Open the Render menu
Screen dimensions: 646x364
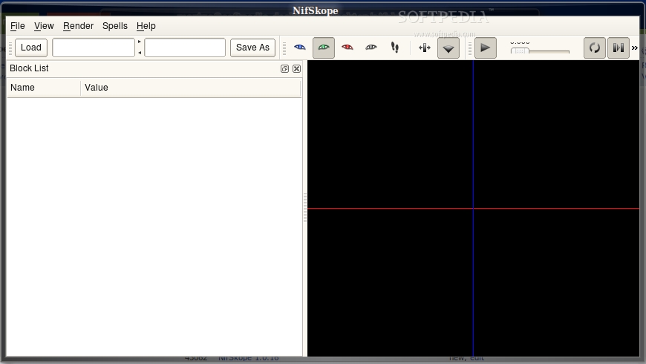coord(78,26)
